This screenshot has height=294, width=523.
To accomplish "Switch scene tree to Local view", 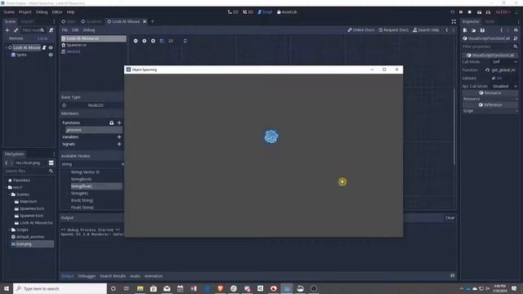I will pos(42,38).
